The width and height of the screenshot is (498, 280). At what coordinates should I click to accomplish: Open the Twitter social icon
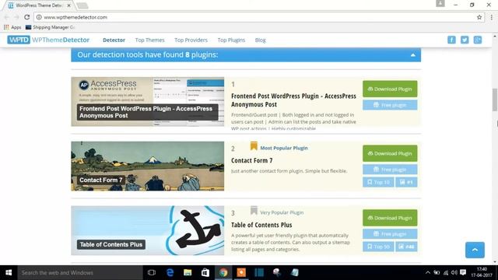[x=465, y=40]
